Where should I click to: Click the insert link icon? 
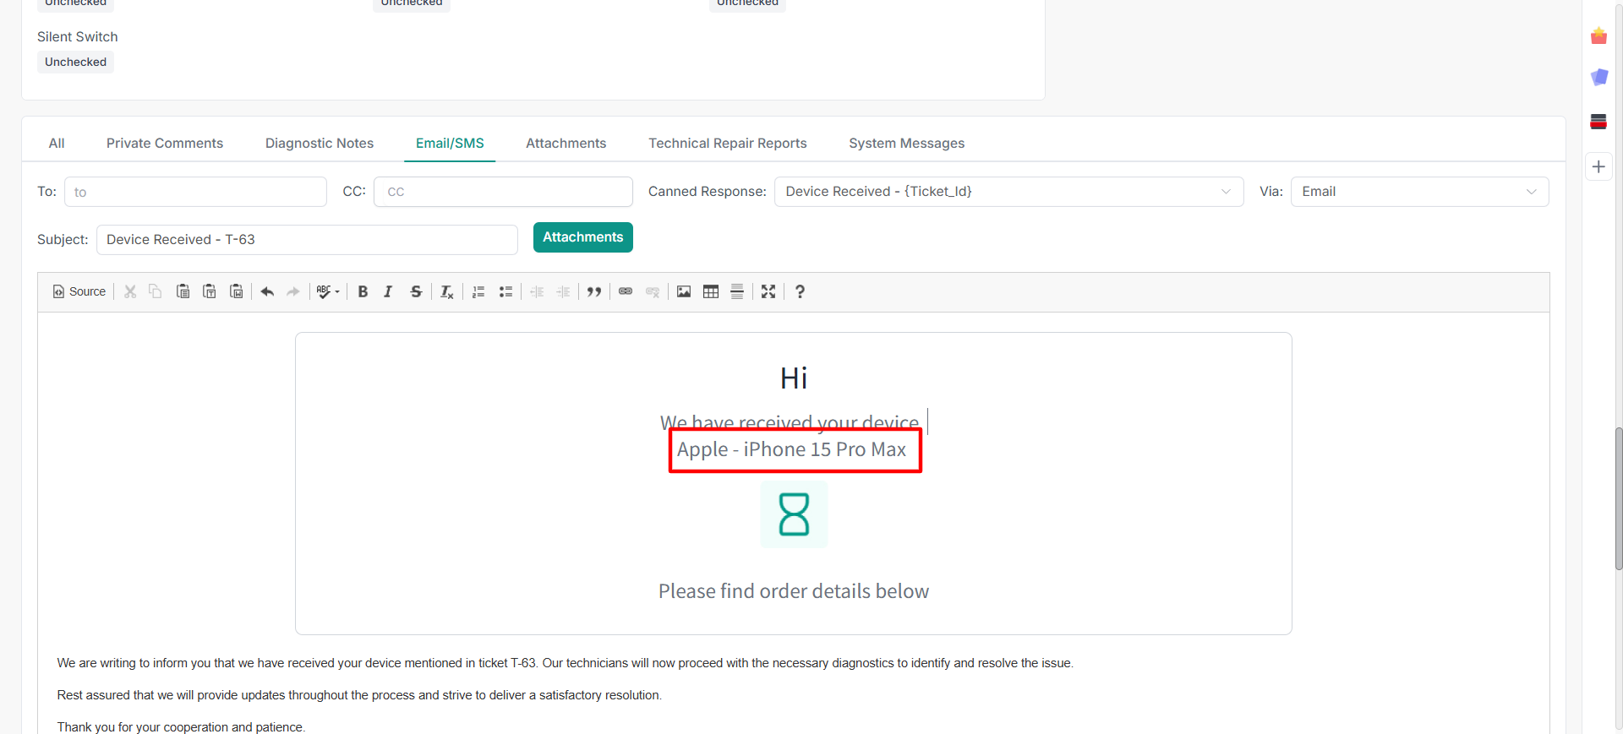(626, 291)
